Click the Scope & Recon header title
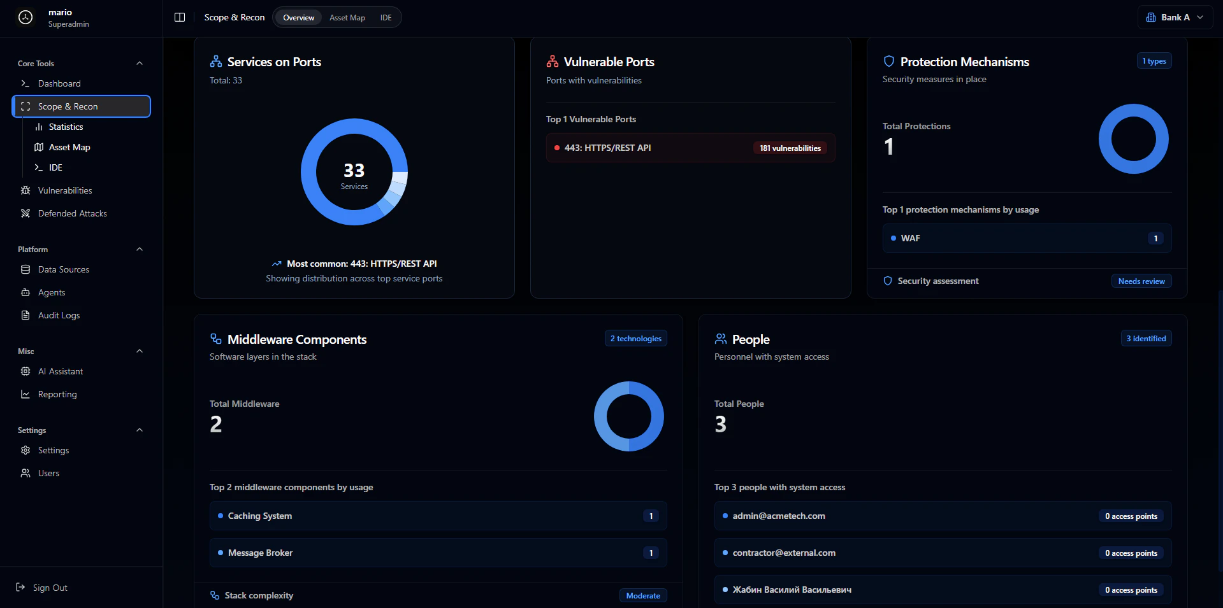Viewport: 1223px width, 608px height. point(235,17)
